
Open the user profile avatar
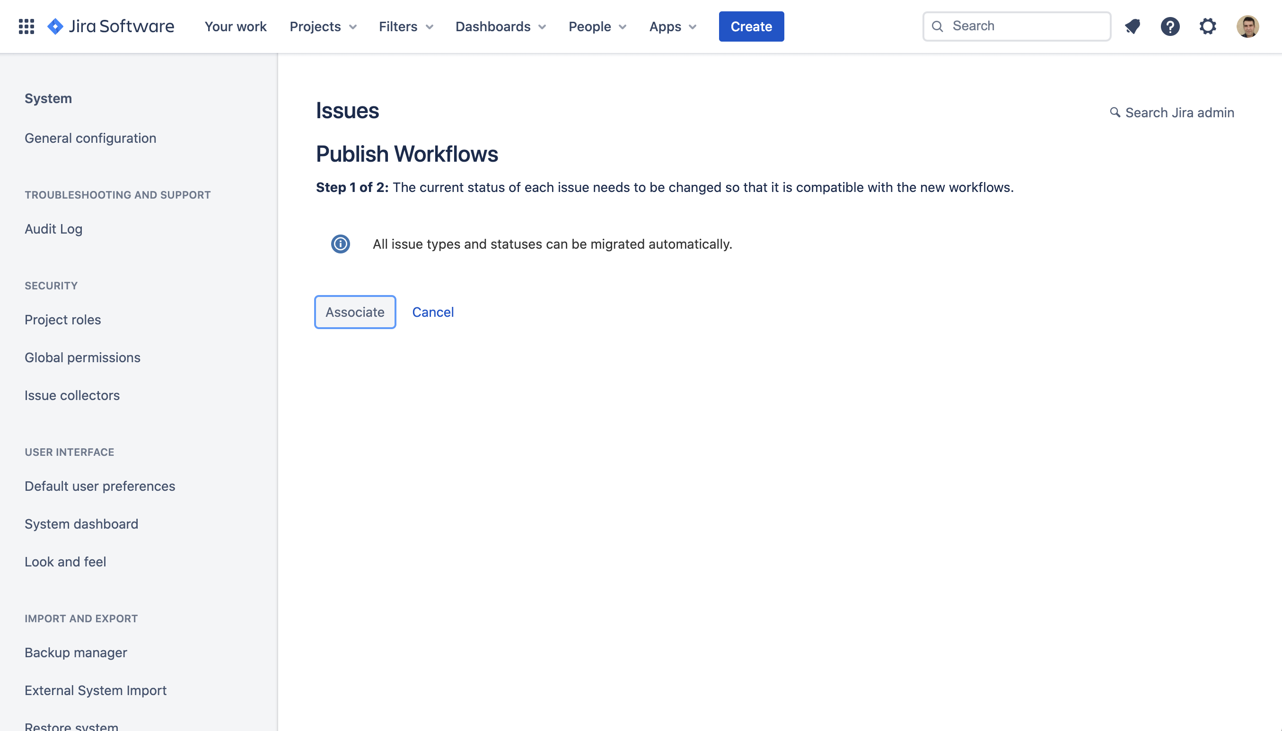tap(1247, 26)
